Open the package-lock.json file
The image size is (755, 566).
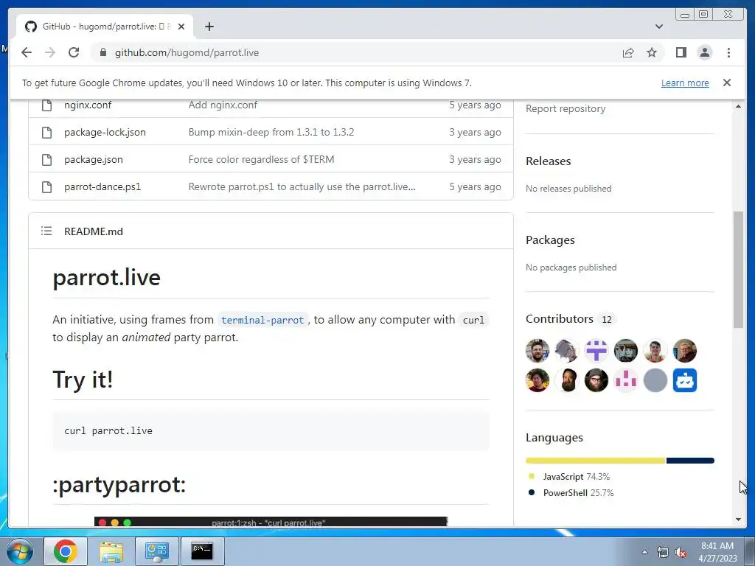coord(105,133)
